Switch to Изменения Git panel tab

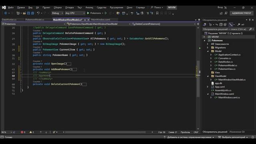click(237, 132)
